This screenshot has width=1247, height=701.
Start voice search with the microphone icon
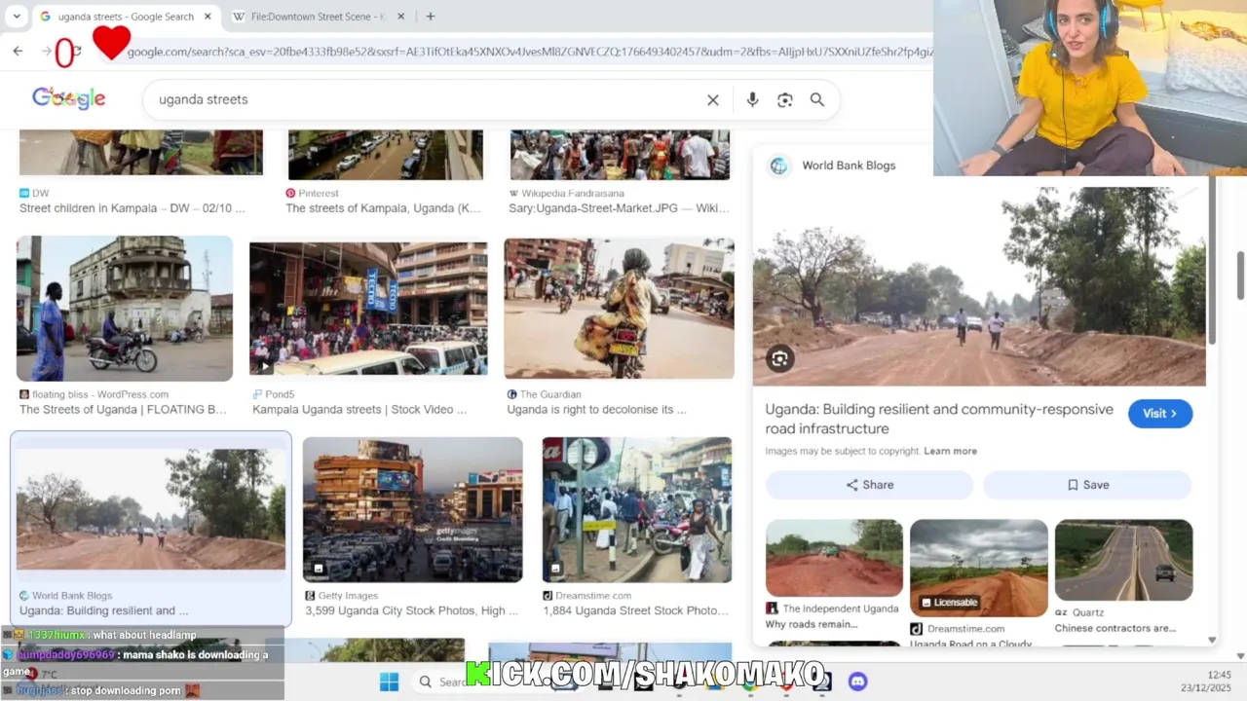752,100
